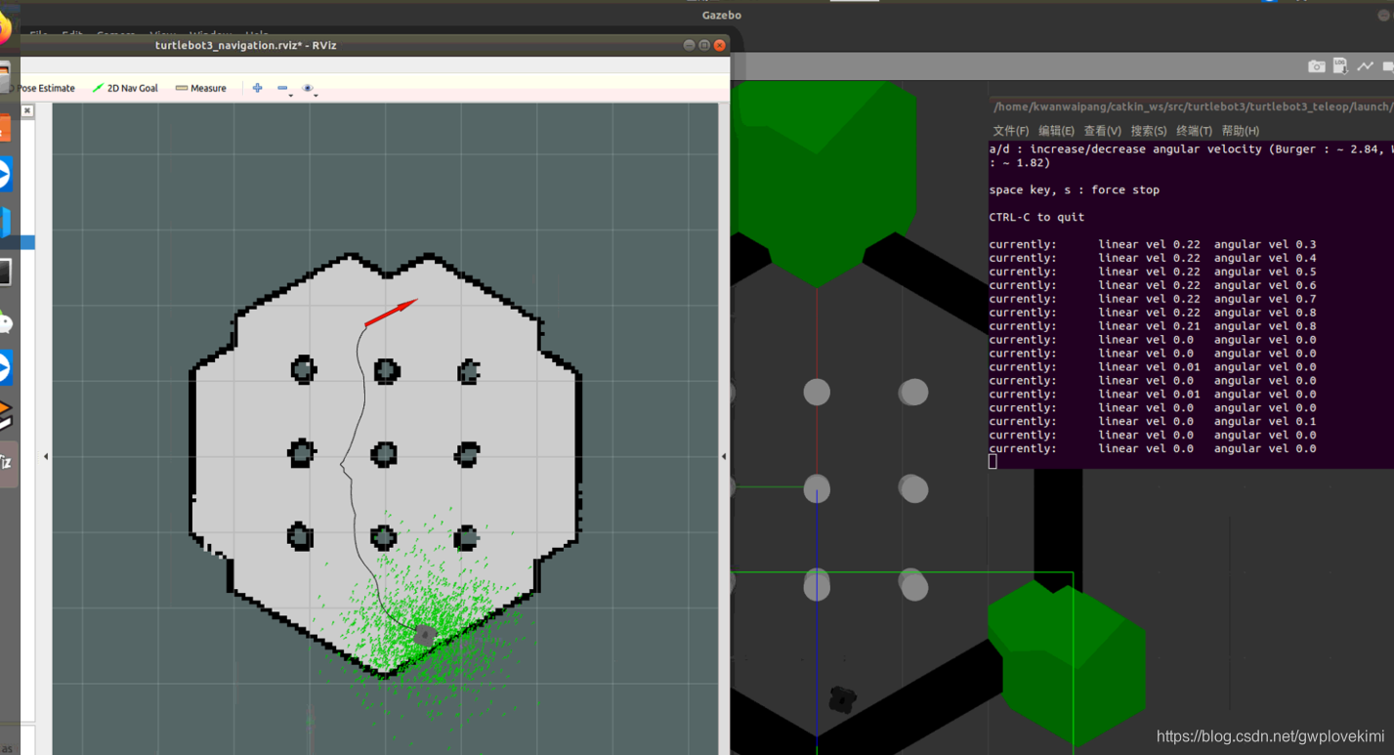Click the line with angular vel 0.3

(1153, 245)
